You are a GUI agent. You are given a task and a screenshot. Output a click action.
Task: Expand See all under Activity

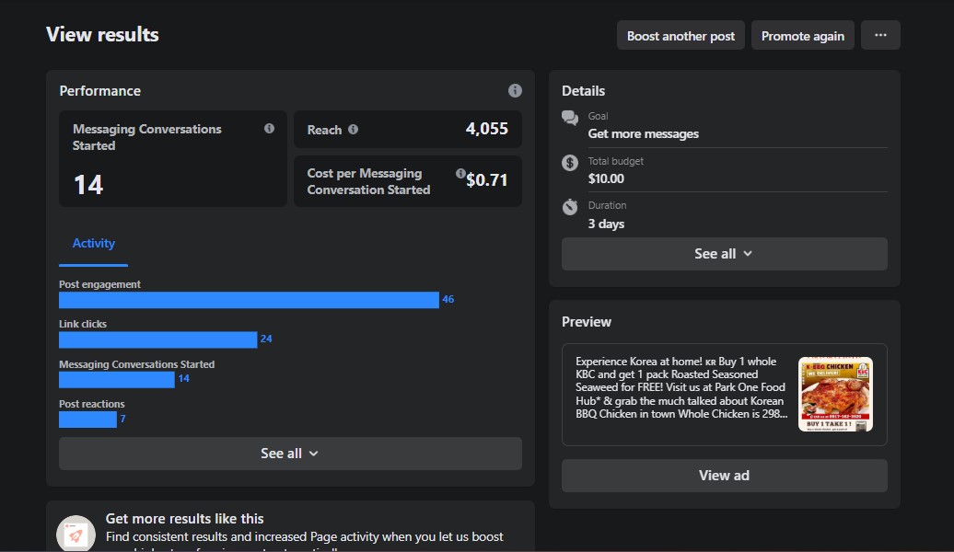click(x=290, y=454)
